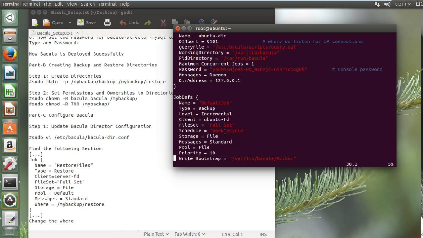The height and width of the screenshot is (238, 423).
Task: Click the 38,1 cursor position in vi
Action: [352, 164]
